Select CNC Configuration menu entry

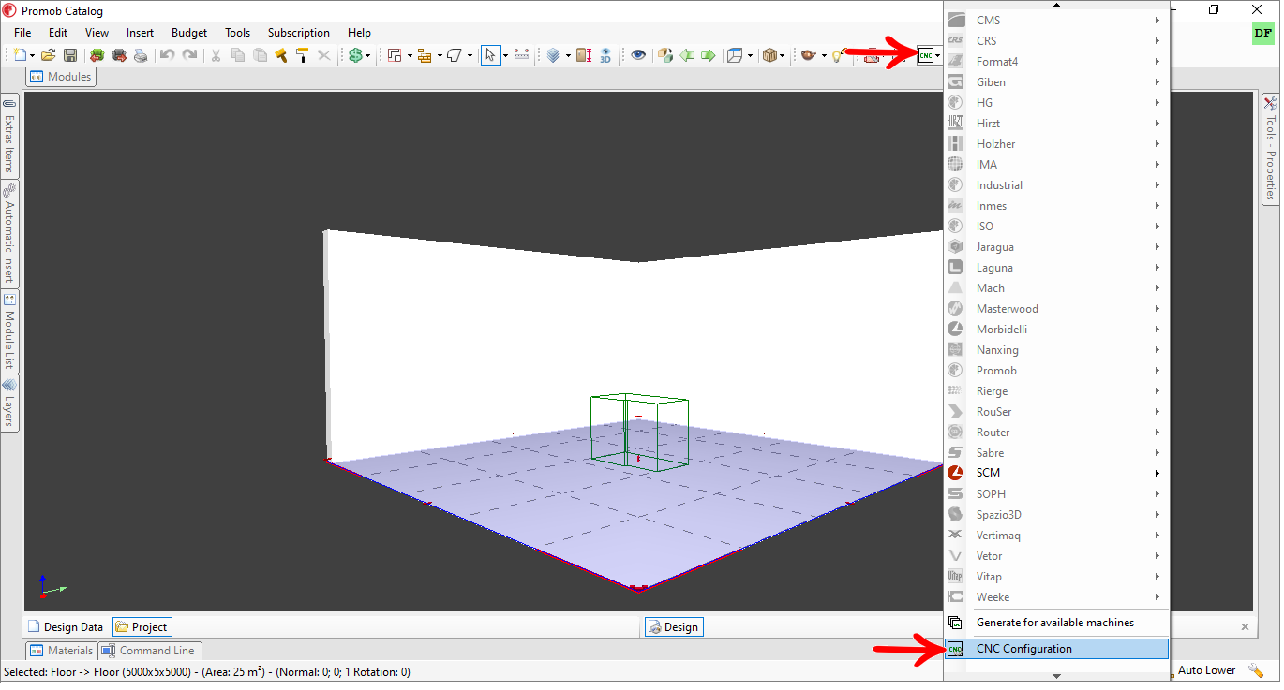tap(1057, 649)
